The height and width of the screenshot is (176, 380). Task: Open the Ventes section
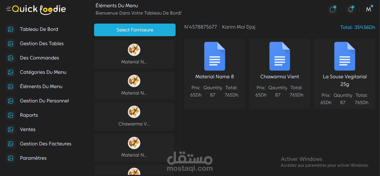(x=28, y=129)
